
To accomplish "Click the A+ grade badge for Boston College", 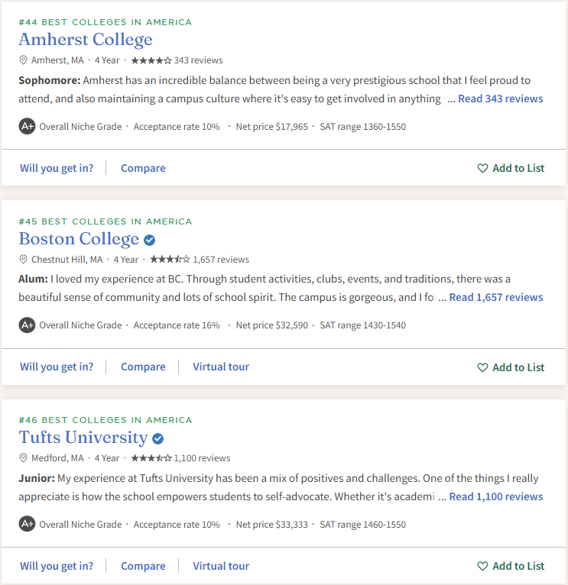I will pyautogui.click(x=27, y=325).
